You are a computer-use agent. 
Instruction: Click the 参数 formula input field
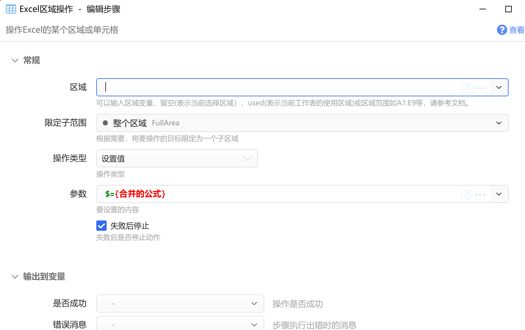click(278, 194)
